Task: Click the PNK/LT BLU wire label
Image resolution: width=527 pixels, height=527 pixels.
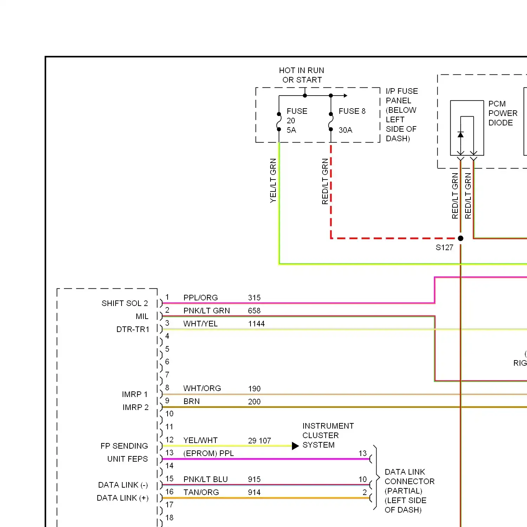Action: click(206, 479)
